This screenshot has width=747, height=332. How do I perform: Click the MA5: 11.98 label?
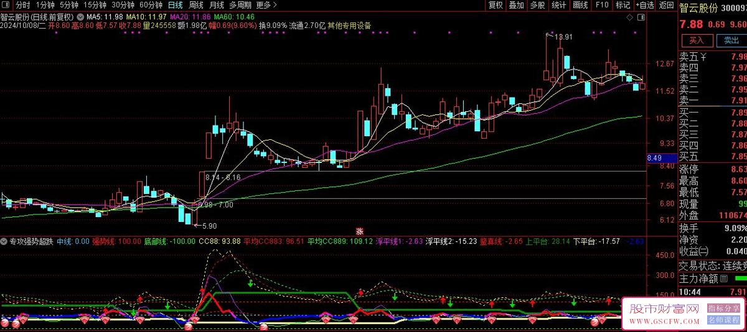pyautogui.click(x=103, y=16)
